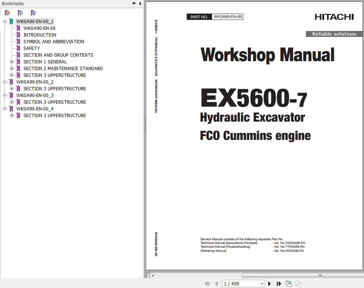Collapse the WKGA90-EN-00_1 bookmark

4,21
